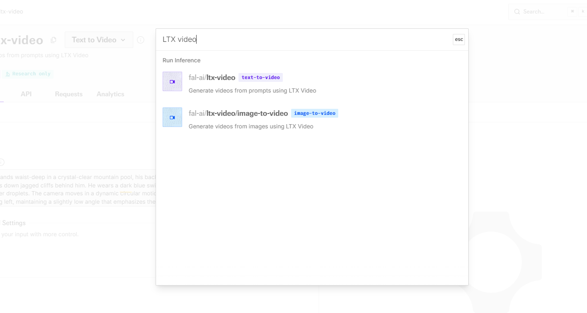
Task: Click the esc button in search dialog
Action: [459, 40]
